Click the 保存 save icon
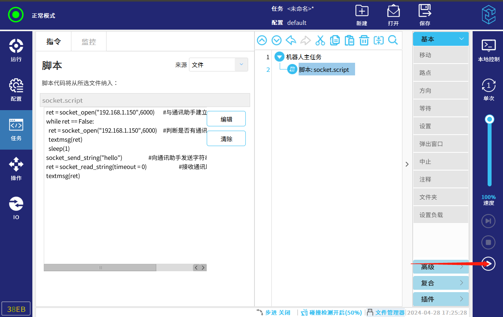This screenshot has width=503, height=317. tap(425, 15)
